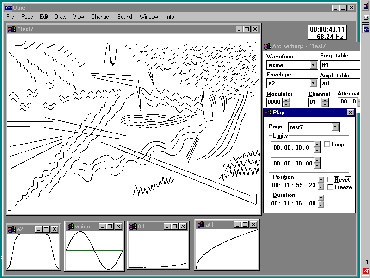
Task: Decrease the Position time value
Action: pos(321,187)
